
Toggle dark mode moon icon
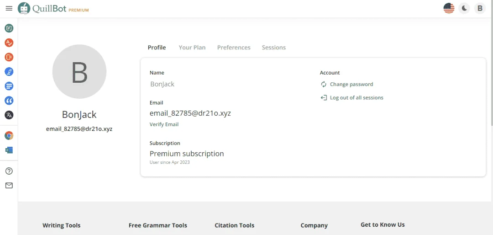click(464, 9)
